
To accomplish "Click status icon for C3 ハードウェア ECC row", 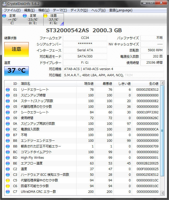I will tap(8, 175).
